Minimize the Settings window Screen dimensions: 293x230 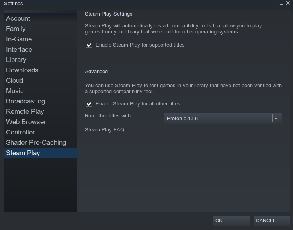click(x=281, y=4)
